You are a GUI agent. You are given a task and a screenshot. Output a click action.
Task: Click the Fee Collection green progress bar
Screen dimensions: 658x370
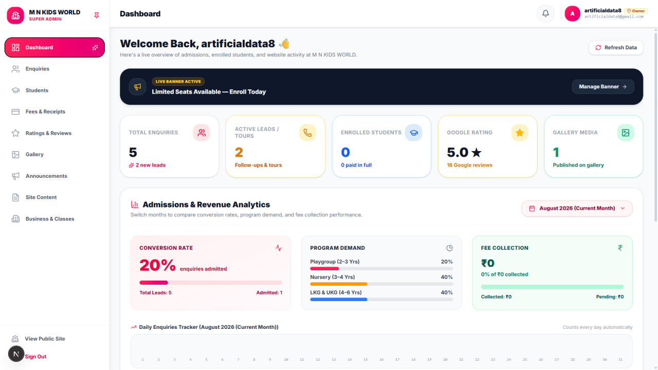(x=552, y=287)
